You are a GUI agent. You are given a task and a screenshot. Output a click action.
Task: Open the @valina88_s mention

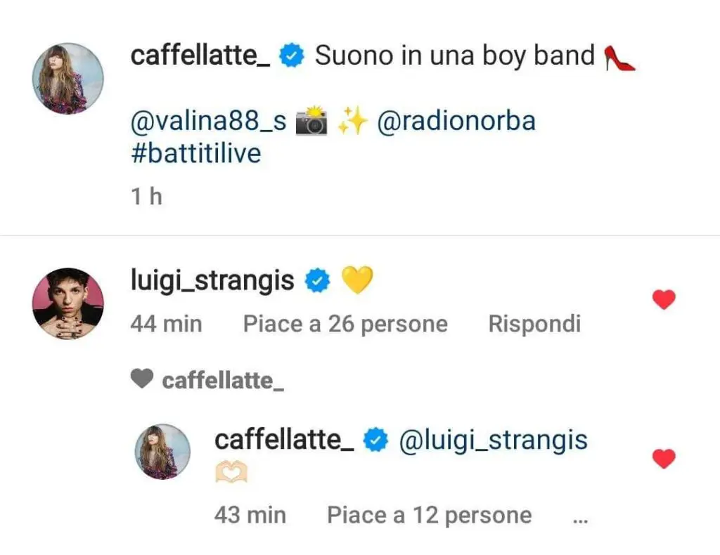click(209, 122)
